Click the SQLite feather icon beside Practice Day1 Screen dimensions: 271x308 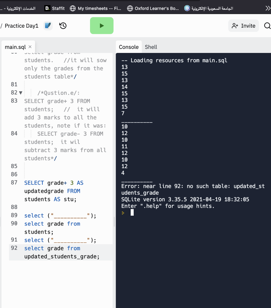click(48, 26)
